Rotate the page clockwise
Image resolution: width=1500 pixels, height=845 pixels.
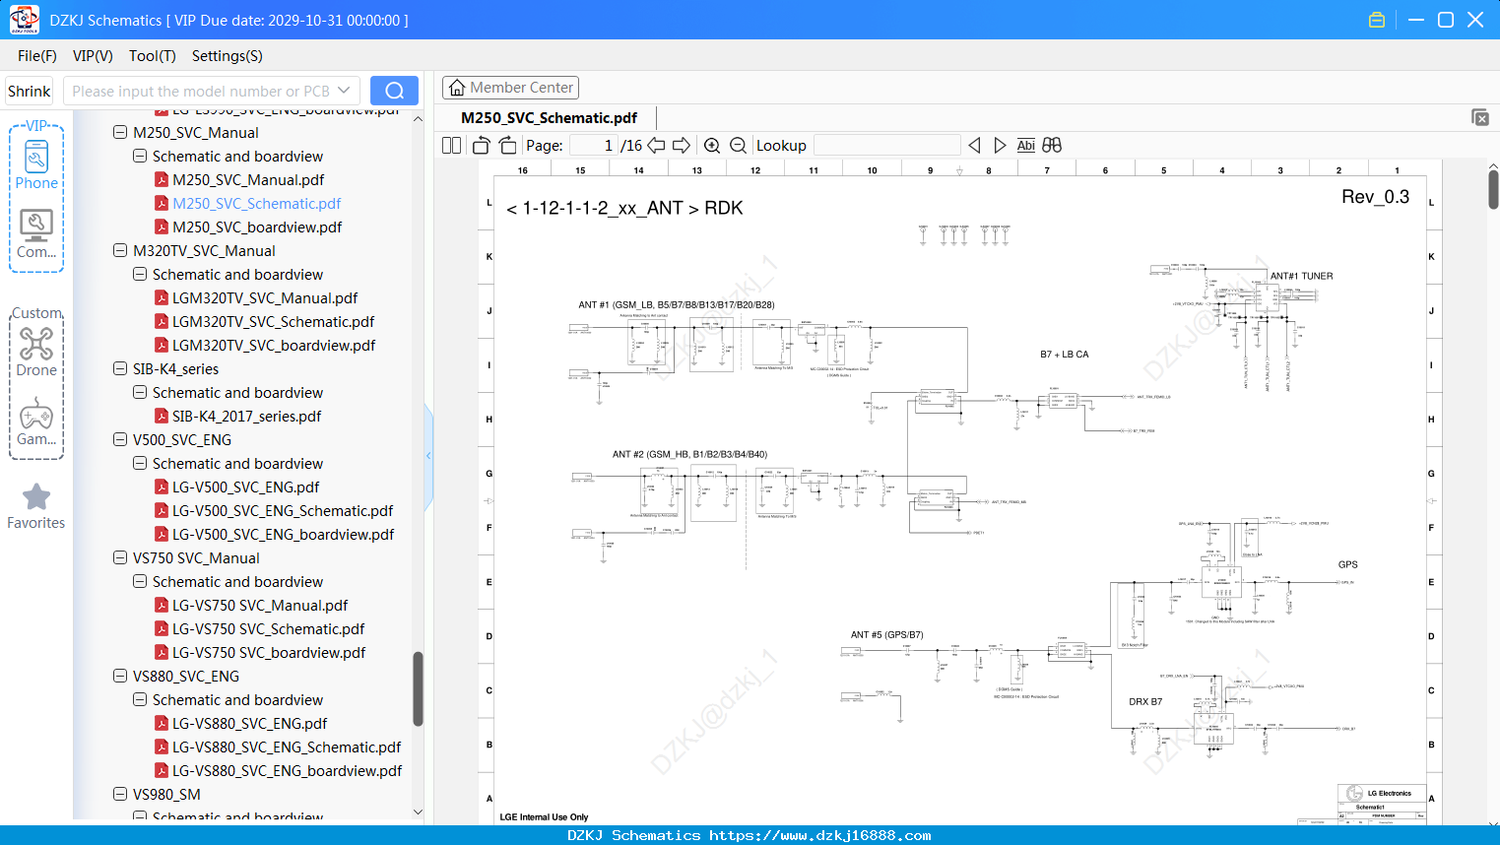pyautogui.click(x=507, y=145)
